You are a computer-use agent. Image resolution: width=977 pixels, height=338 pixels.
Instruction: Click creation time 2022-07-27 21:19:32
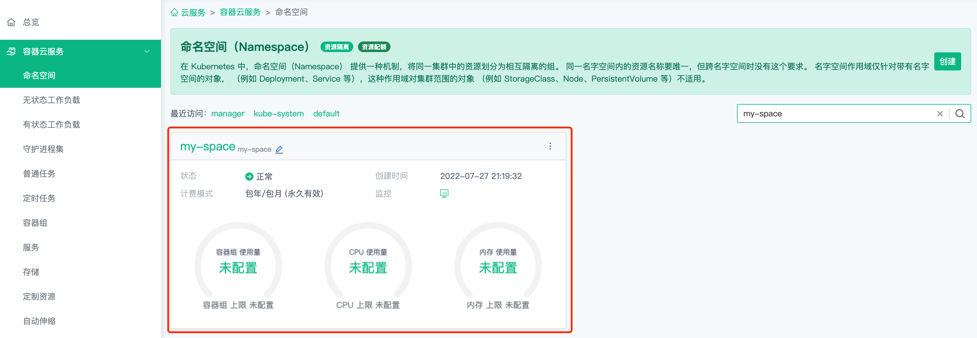tap(481, 176)
